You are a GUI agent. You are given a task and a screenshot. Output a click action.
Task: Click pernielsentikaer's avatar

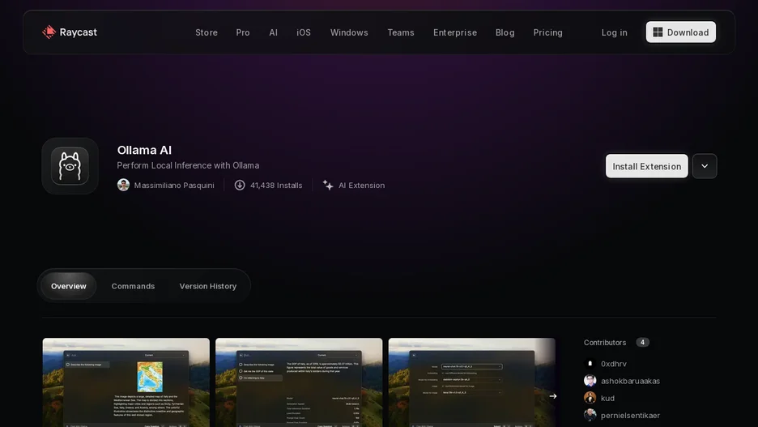pyautogui.click(x=590, y=415)
